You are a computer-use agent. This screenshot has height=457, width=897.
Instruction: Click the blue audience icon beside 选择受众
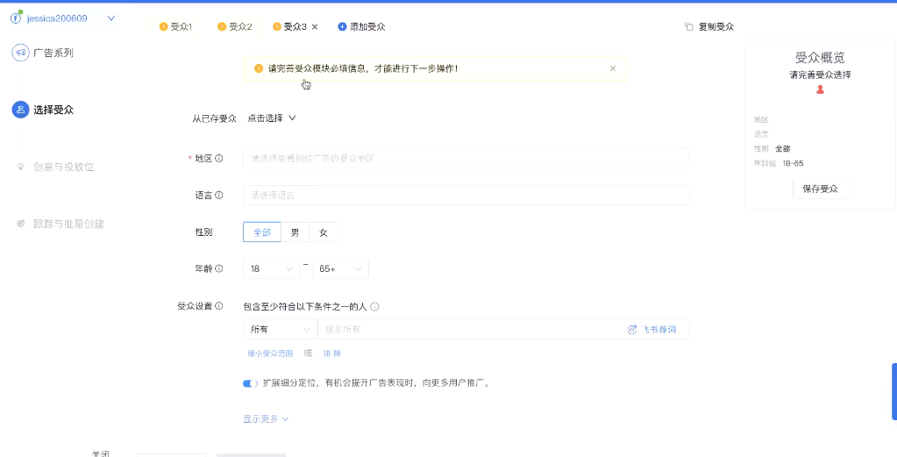pos(20,110)
